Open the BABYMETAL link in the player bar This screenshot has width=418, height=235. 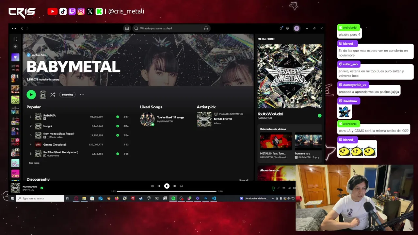point(28,190)
